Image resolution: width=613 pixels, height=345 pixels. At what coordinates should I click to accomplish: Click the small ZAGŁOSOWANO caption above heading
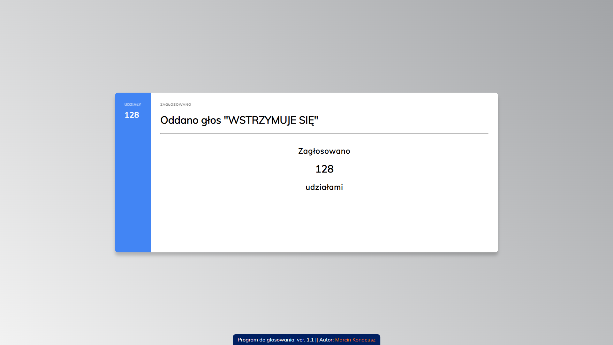point(176,105)
